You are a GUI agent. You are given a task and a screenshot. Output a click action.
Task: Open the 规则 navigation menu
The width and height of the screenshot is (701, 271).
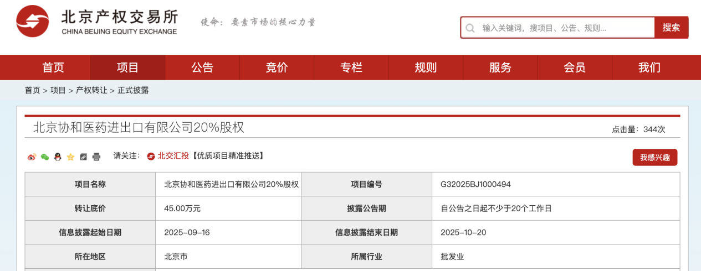pyautogui.click(x=426, y=67)
